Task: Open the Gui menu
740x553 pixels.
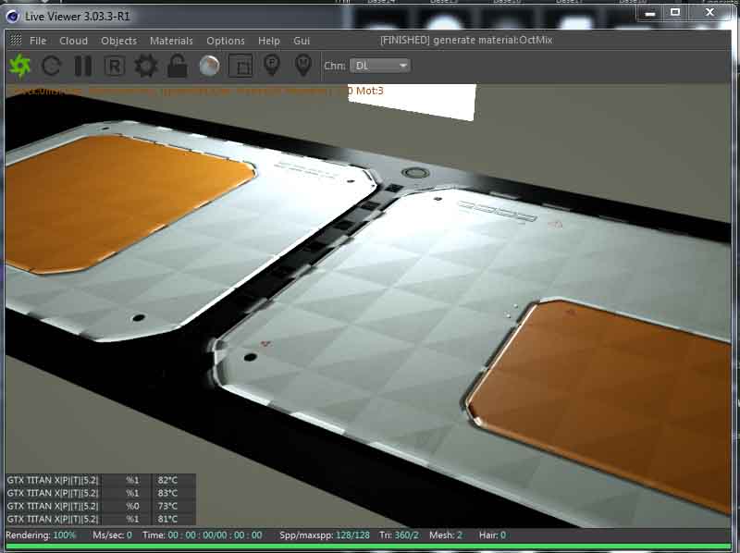Action: click(302, 41)
